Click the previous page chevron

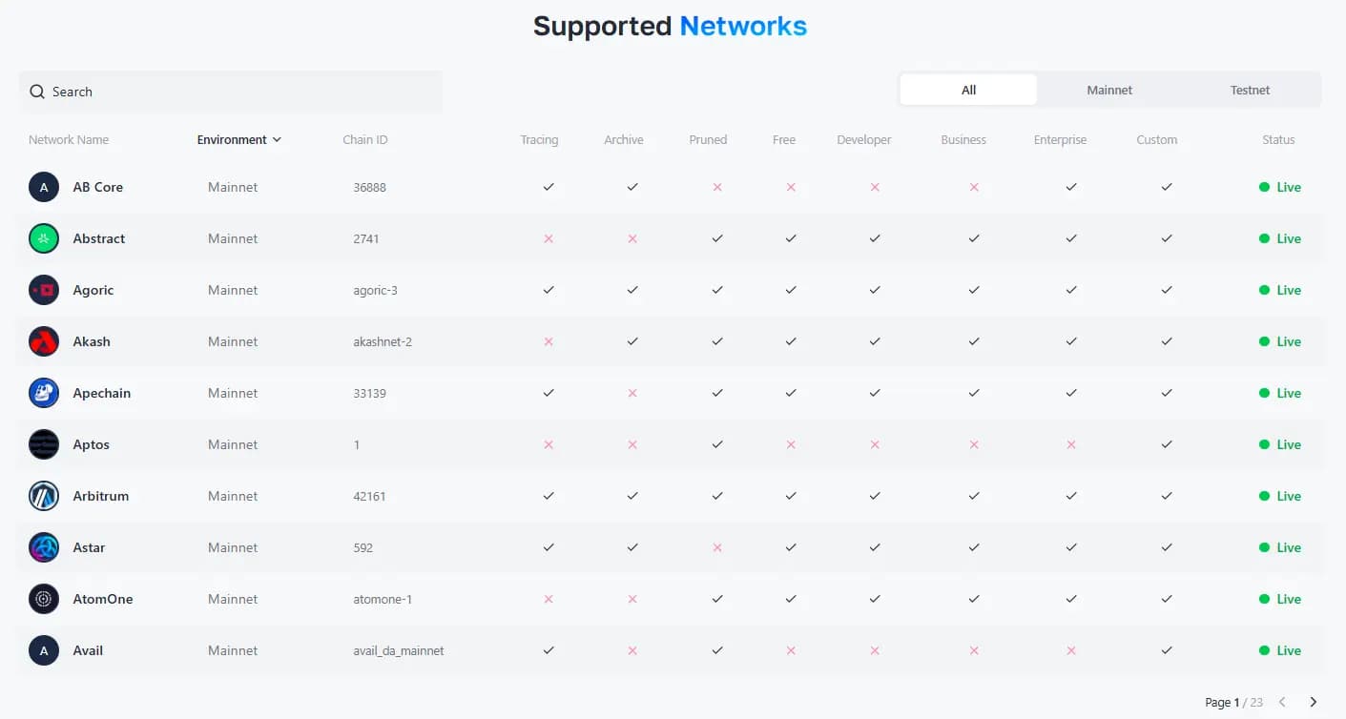1282,702
